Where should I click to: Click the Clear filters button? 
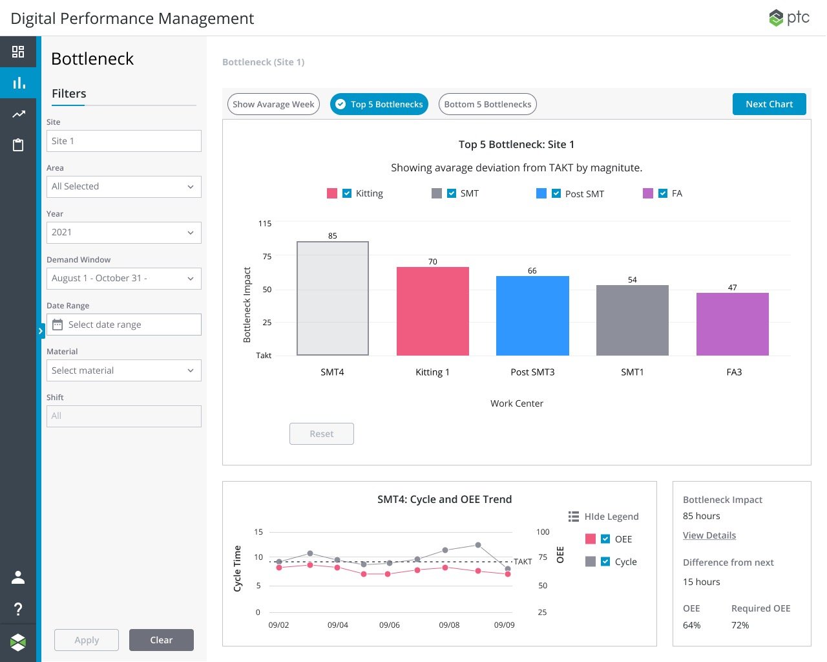pyautogui.click(x=162, y=640)
